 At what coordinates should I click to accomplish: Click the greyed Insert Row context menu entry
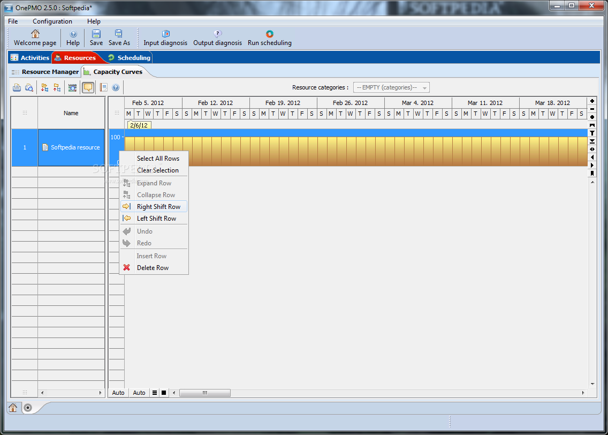(154, 256)
